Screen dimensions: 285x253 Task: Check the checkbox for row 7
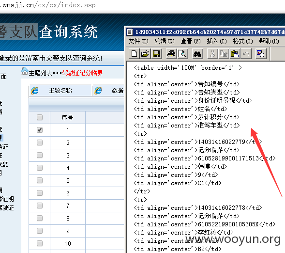click(40, 206)
